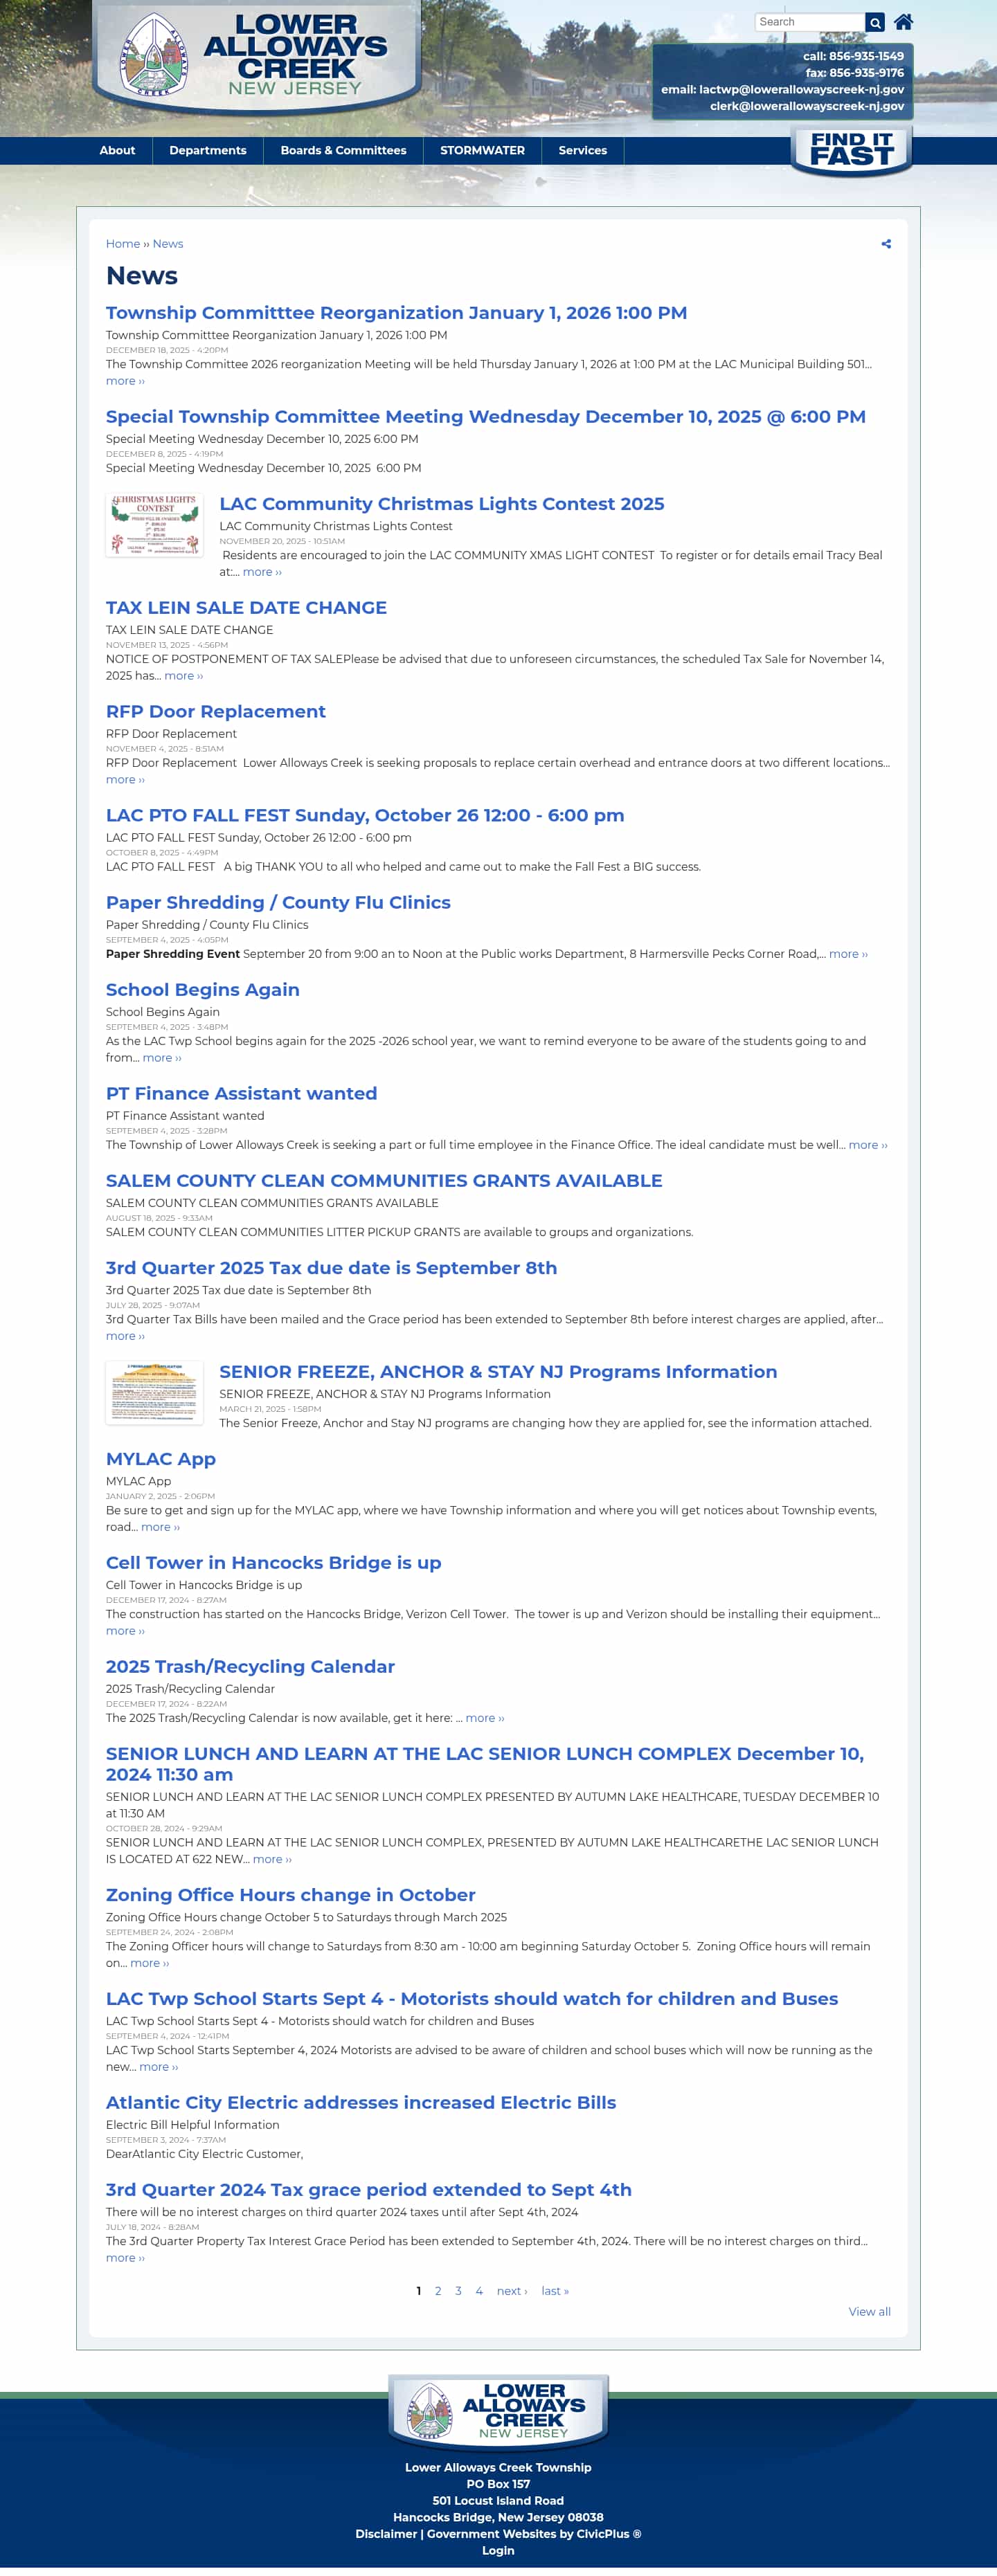Open the Senior Freeze flyer thumbnail
Viewport: 997px width, 2576px height.
point(155,1393)
